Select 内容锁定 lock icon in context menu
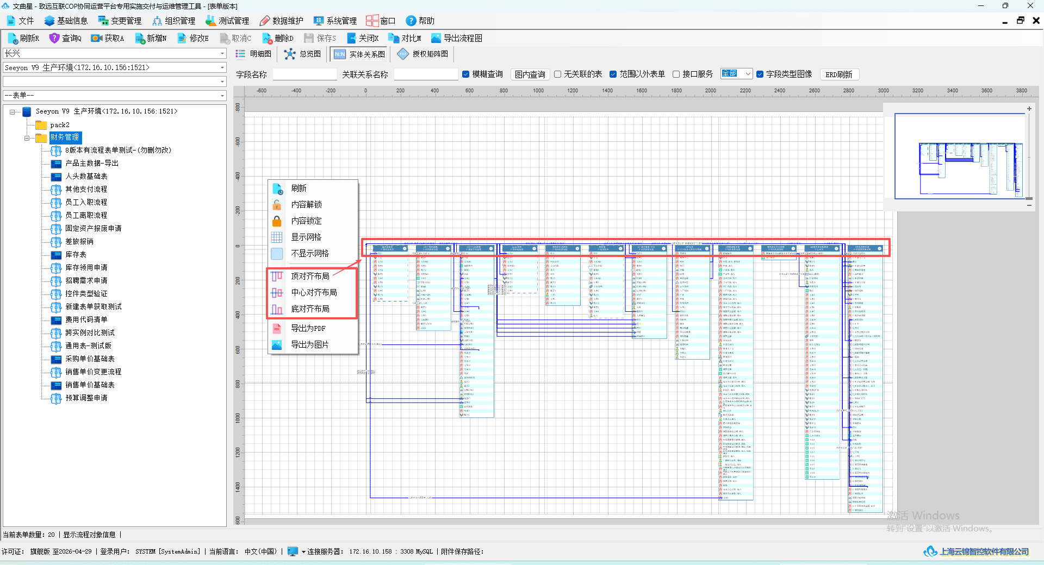The width and height of the screenshot is (1044, 565). [x=277, y=221]
